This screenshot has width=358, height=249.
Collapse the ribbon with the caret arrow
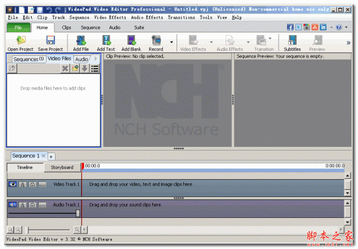pos(332,27)
